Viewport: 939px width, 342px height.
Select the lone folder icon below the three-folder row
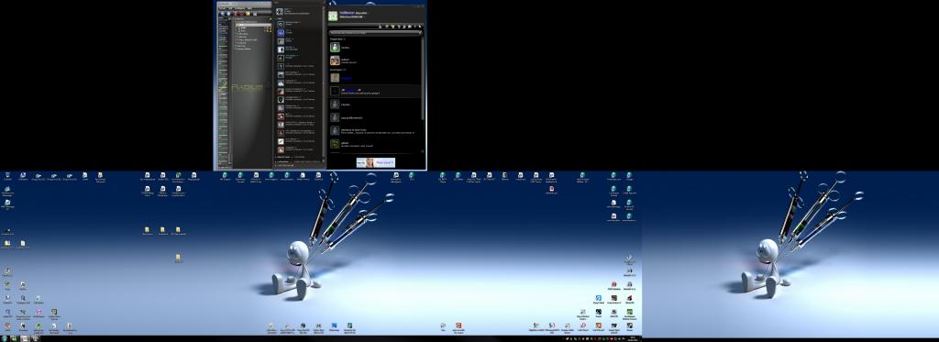pyautogui.click(x=179, y=258)
